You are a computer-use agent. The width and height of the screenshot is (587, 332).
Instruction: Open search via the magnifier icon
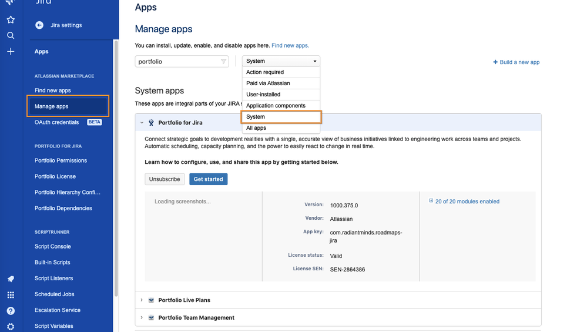click(11, 36)
